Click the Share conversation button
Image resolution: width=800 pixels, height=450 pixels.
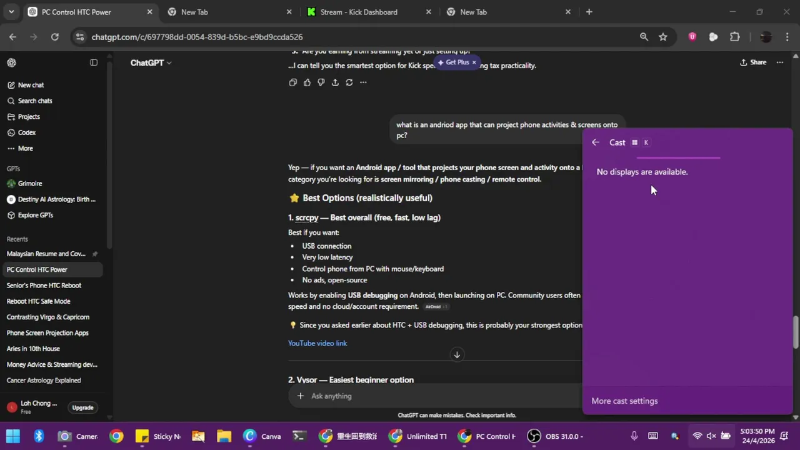point(753,62)
